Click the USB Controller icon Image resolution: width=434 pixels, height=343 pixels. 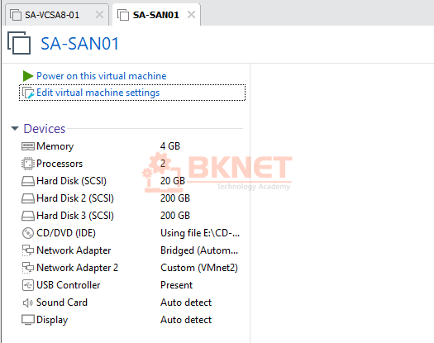tap(28, 285)
